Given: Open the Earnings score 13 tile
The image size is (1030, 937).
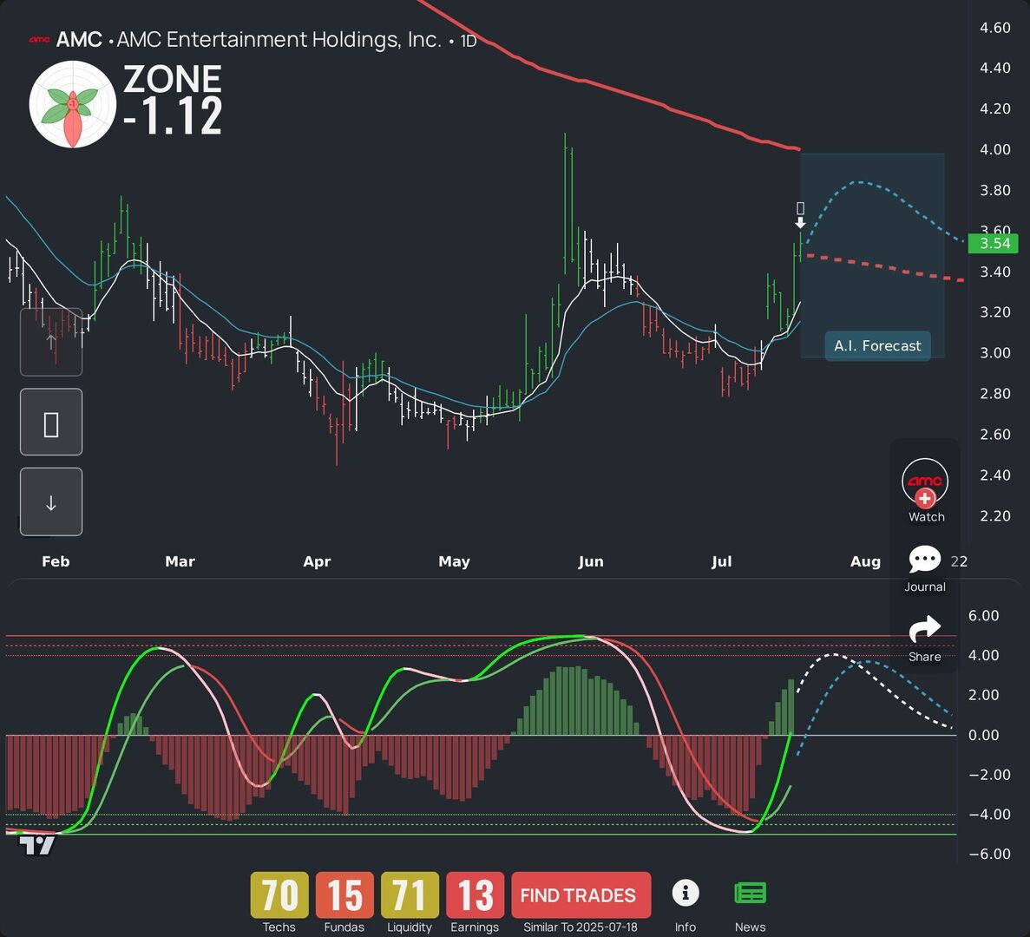Looking at the screenshot, I should [475, 894].
